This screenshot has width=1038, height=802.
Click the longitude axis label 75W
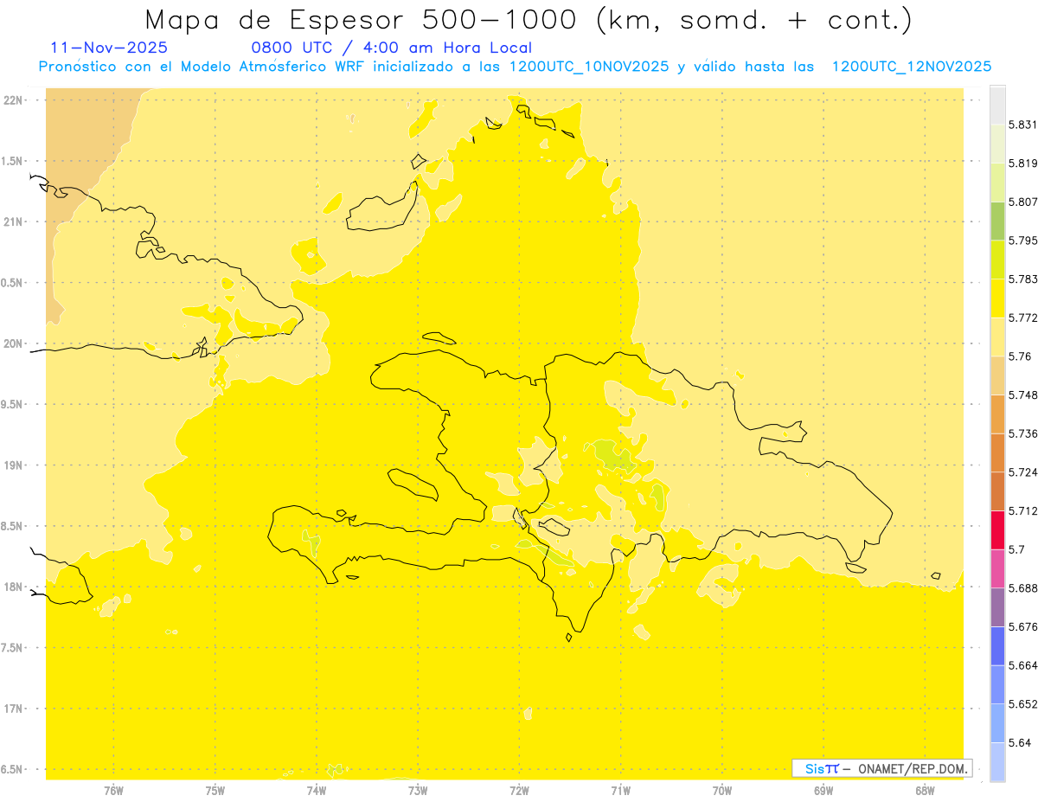coord(215,791)
